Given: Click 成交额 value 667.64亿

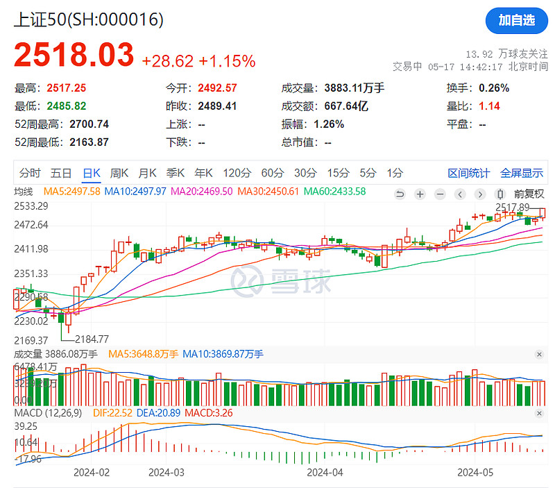Looking at the screenshot, I should coord(346,106).
